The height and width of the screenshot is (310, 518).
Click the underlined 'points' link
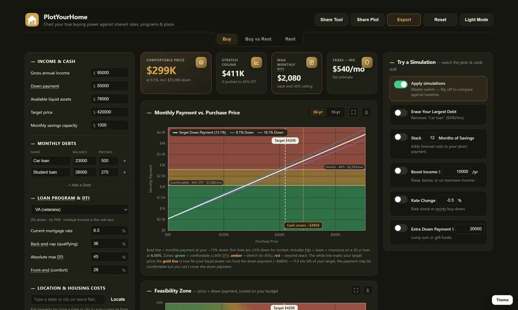pos(441,209)
